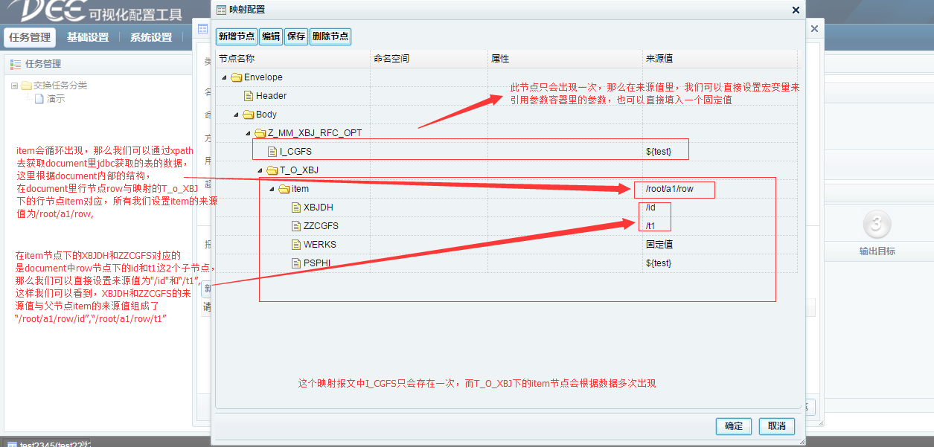
Task: Click the /id source value
Action: (650, 208)
